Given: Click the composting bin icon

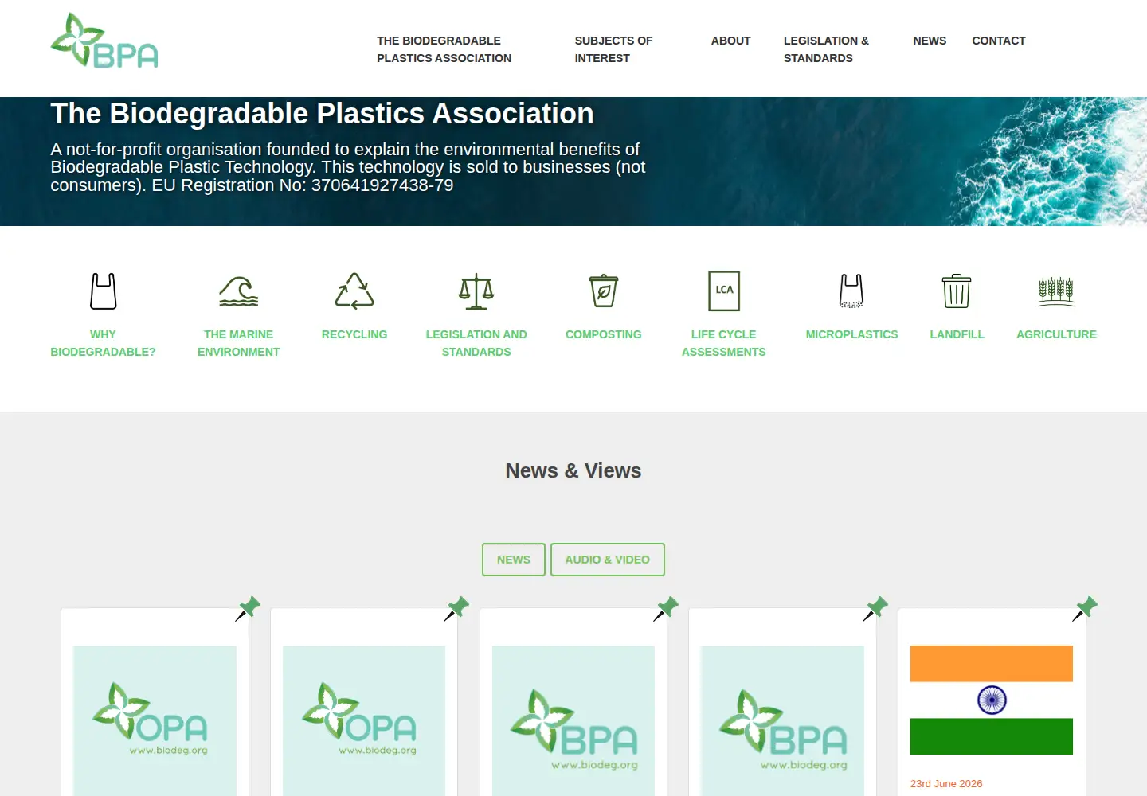Looking at the screenshot, I should pos(604,291).
